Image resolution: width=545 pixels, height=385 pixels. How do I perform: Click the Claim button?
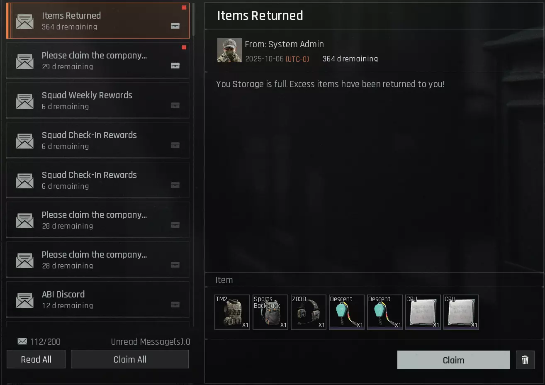click(454, 360)
